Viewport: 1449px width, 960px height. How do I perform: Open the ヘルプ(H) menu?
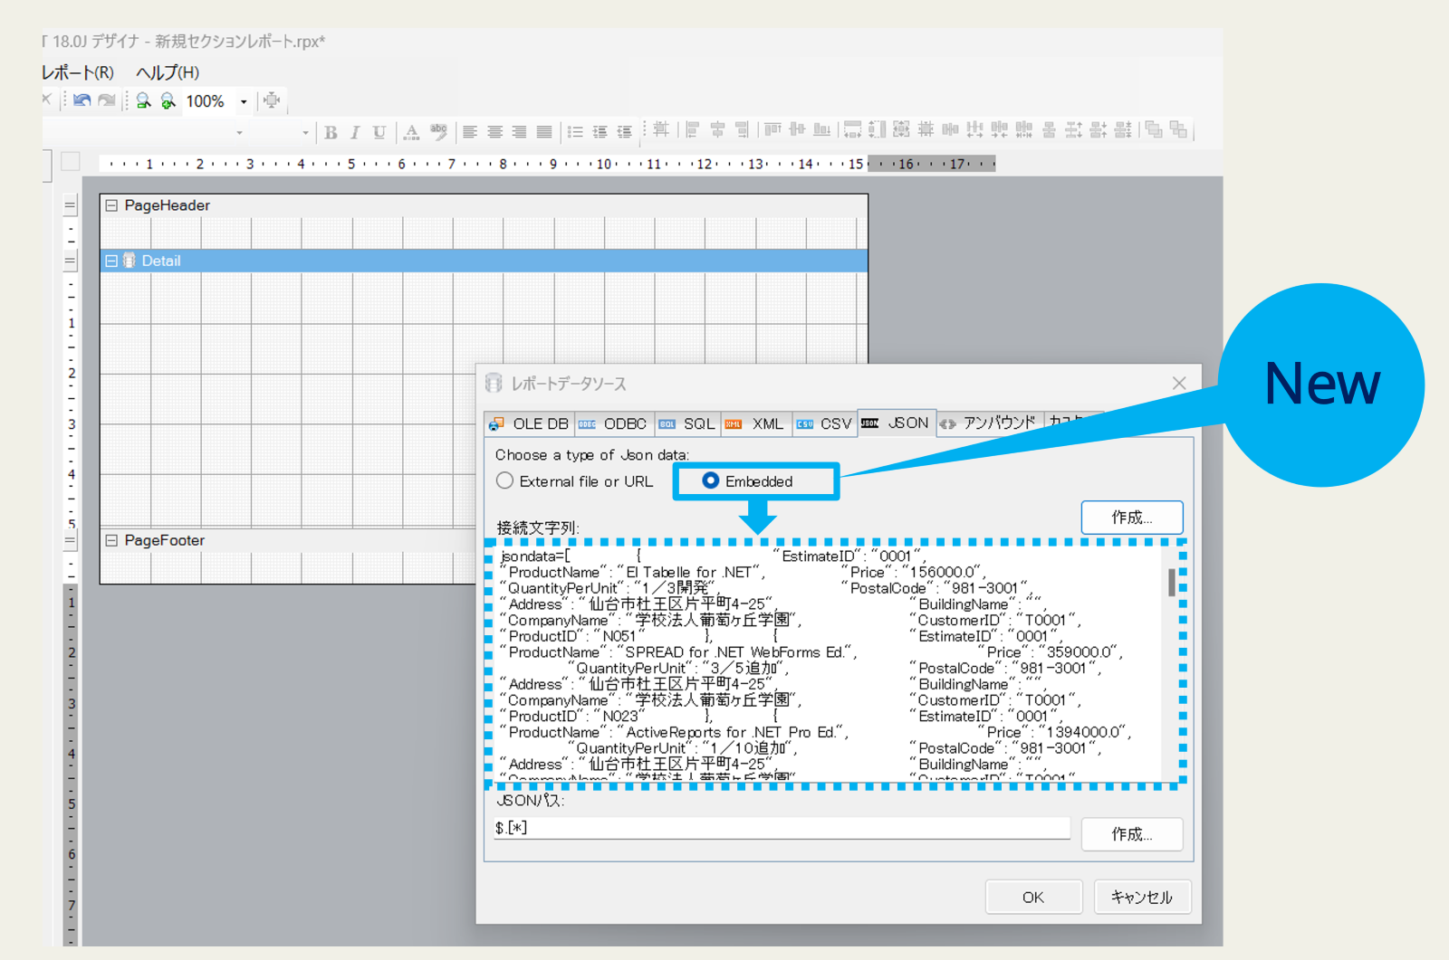pyautogui.click(x=168, y=72)
